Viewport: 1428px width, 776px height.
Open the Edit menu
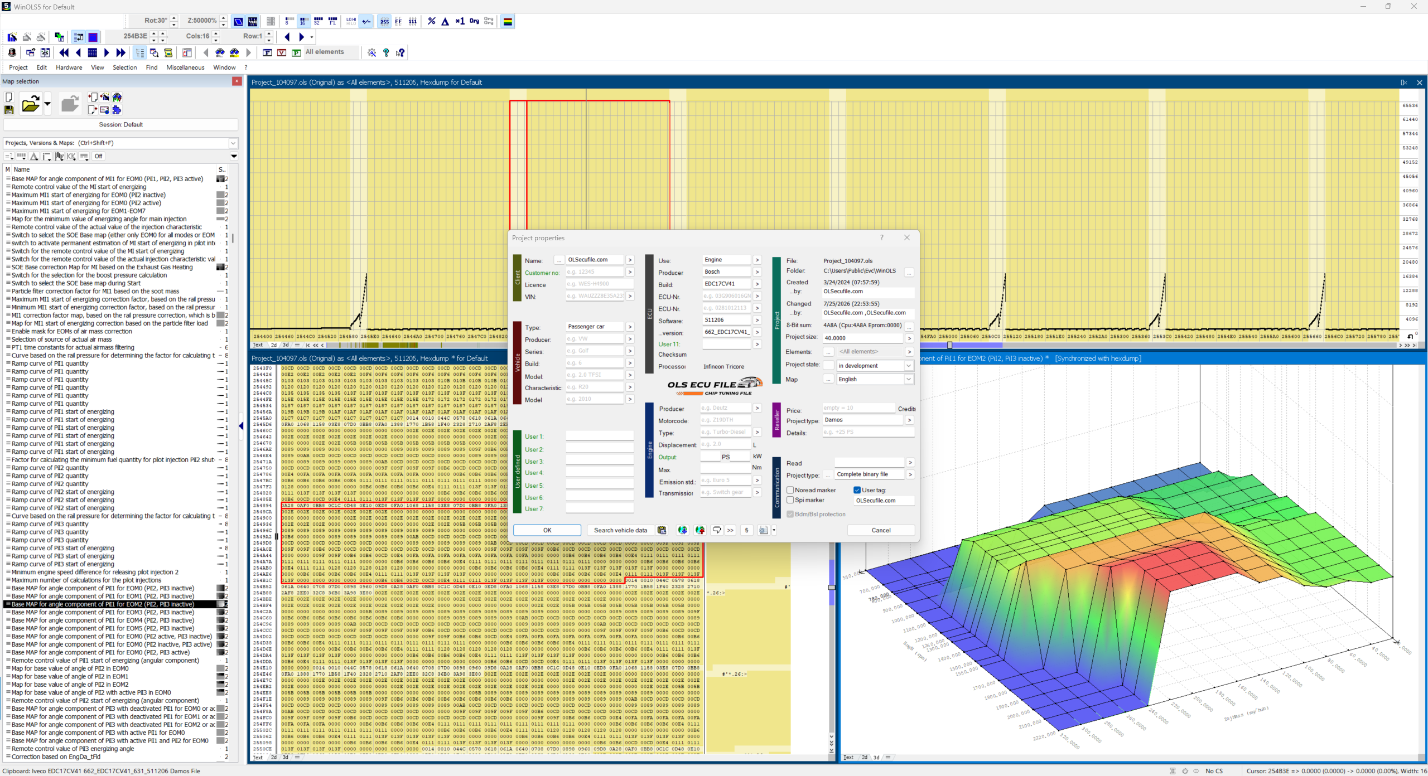pyautogui.click(x=42, y=67)
